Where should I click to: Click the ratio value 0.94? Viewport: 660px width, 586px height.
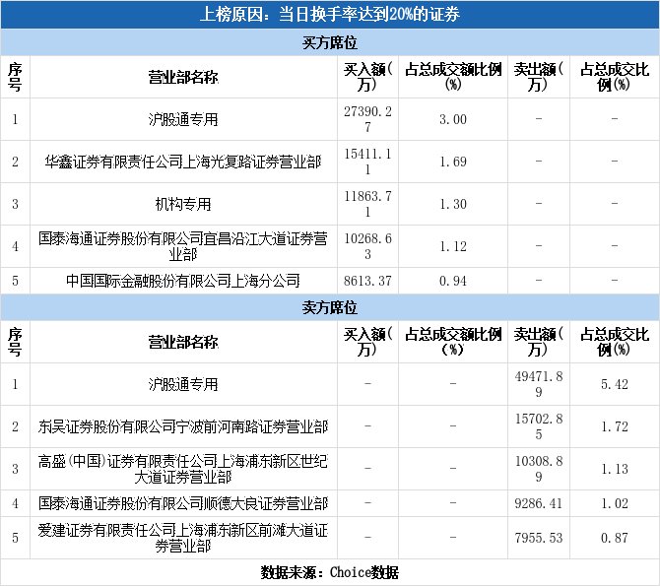[x=453, y=281]
